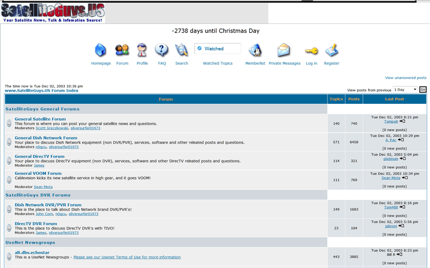The height and width of the screenshot is (268, 430).
Task: Open the Search magnifier icon
Action: tap(181, 50)
